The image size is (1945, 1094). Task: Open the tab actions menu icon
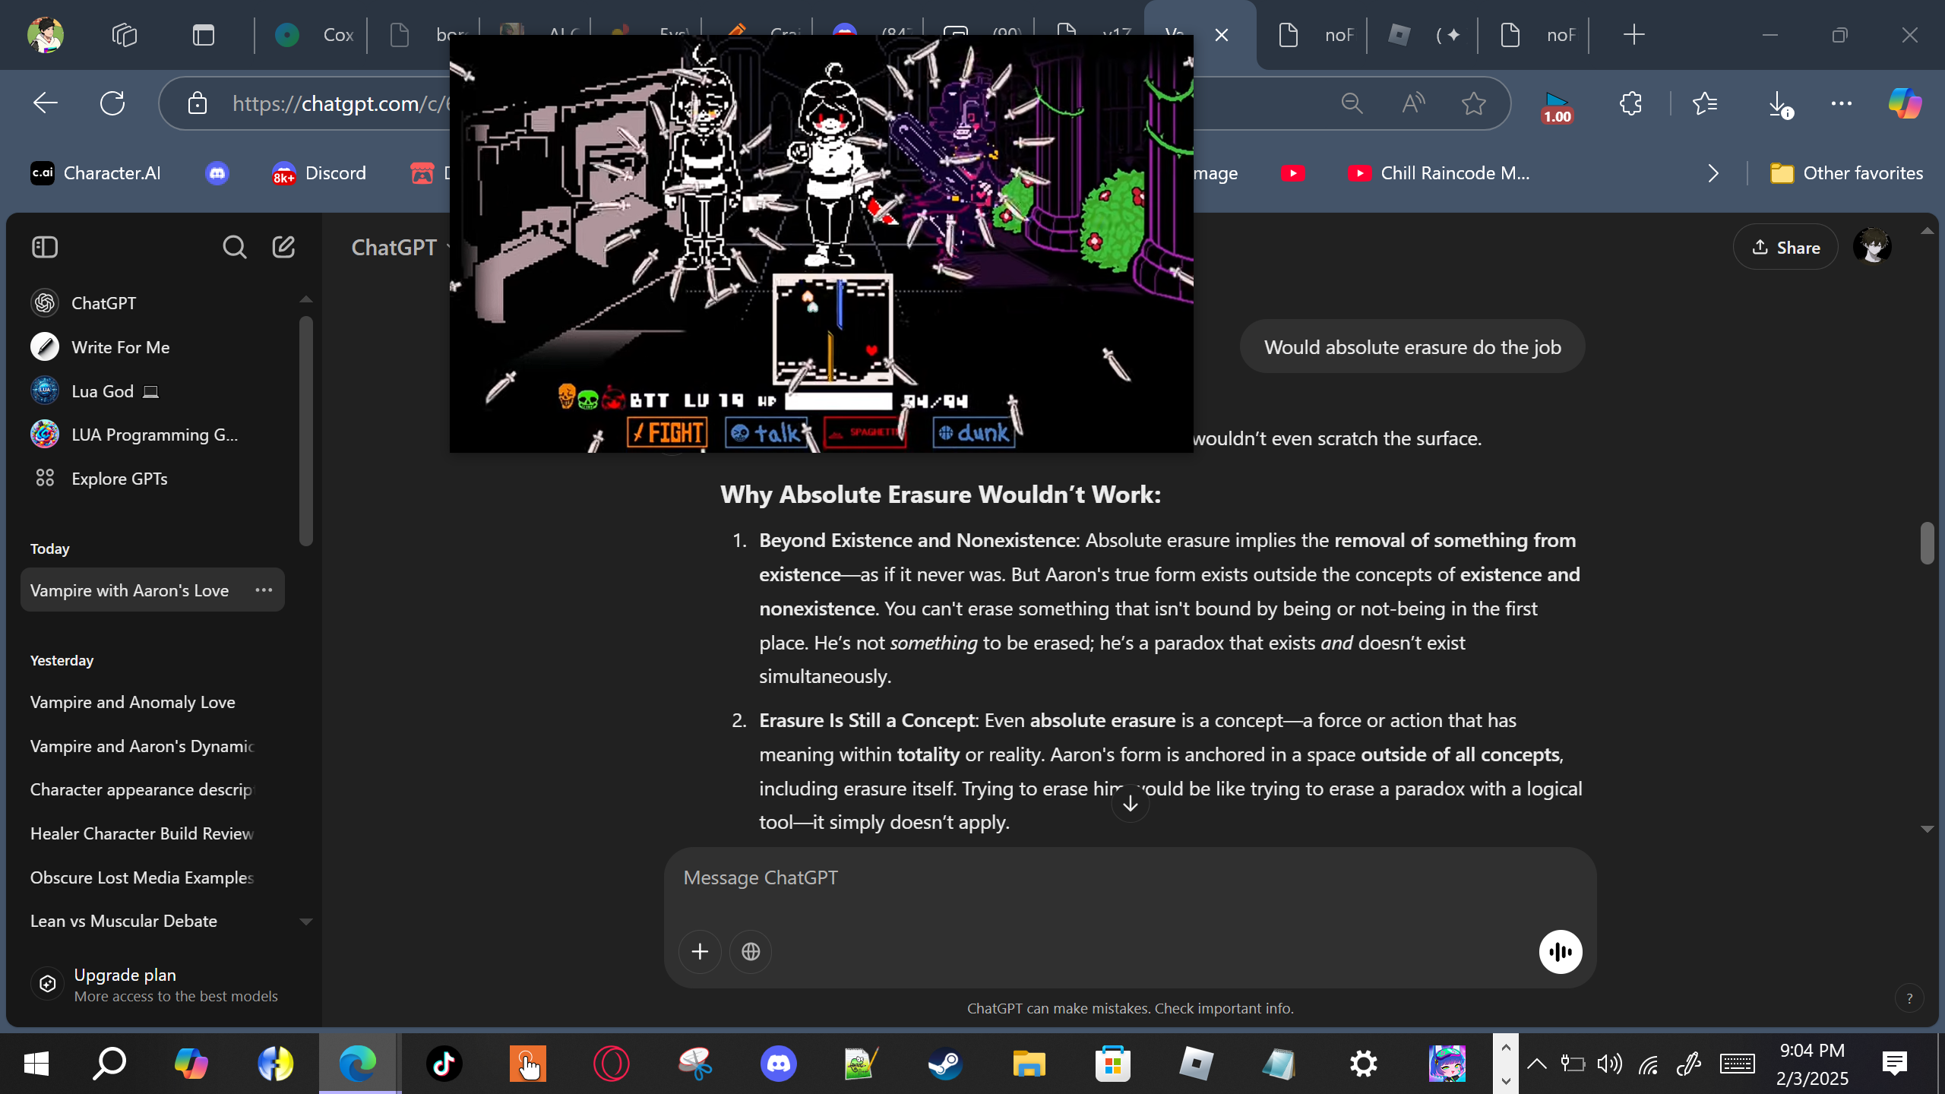204,35
